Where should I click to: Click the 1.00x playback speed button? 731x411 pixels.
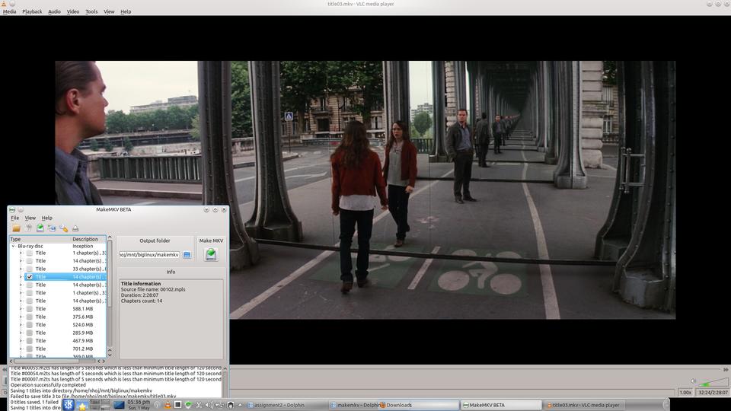coord(685,393)
